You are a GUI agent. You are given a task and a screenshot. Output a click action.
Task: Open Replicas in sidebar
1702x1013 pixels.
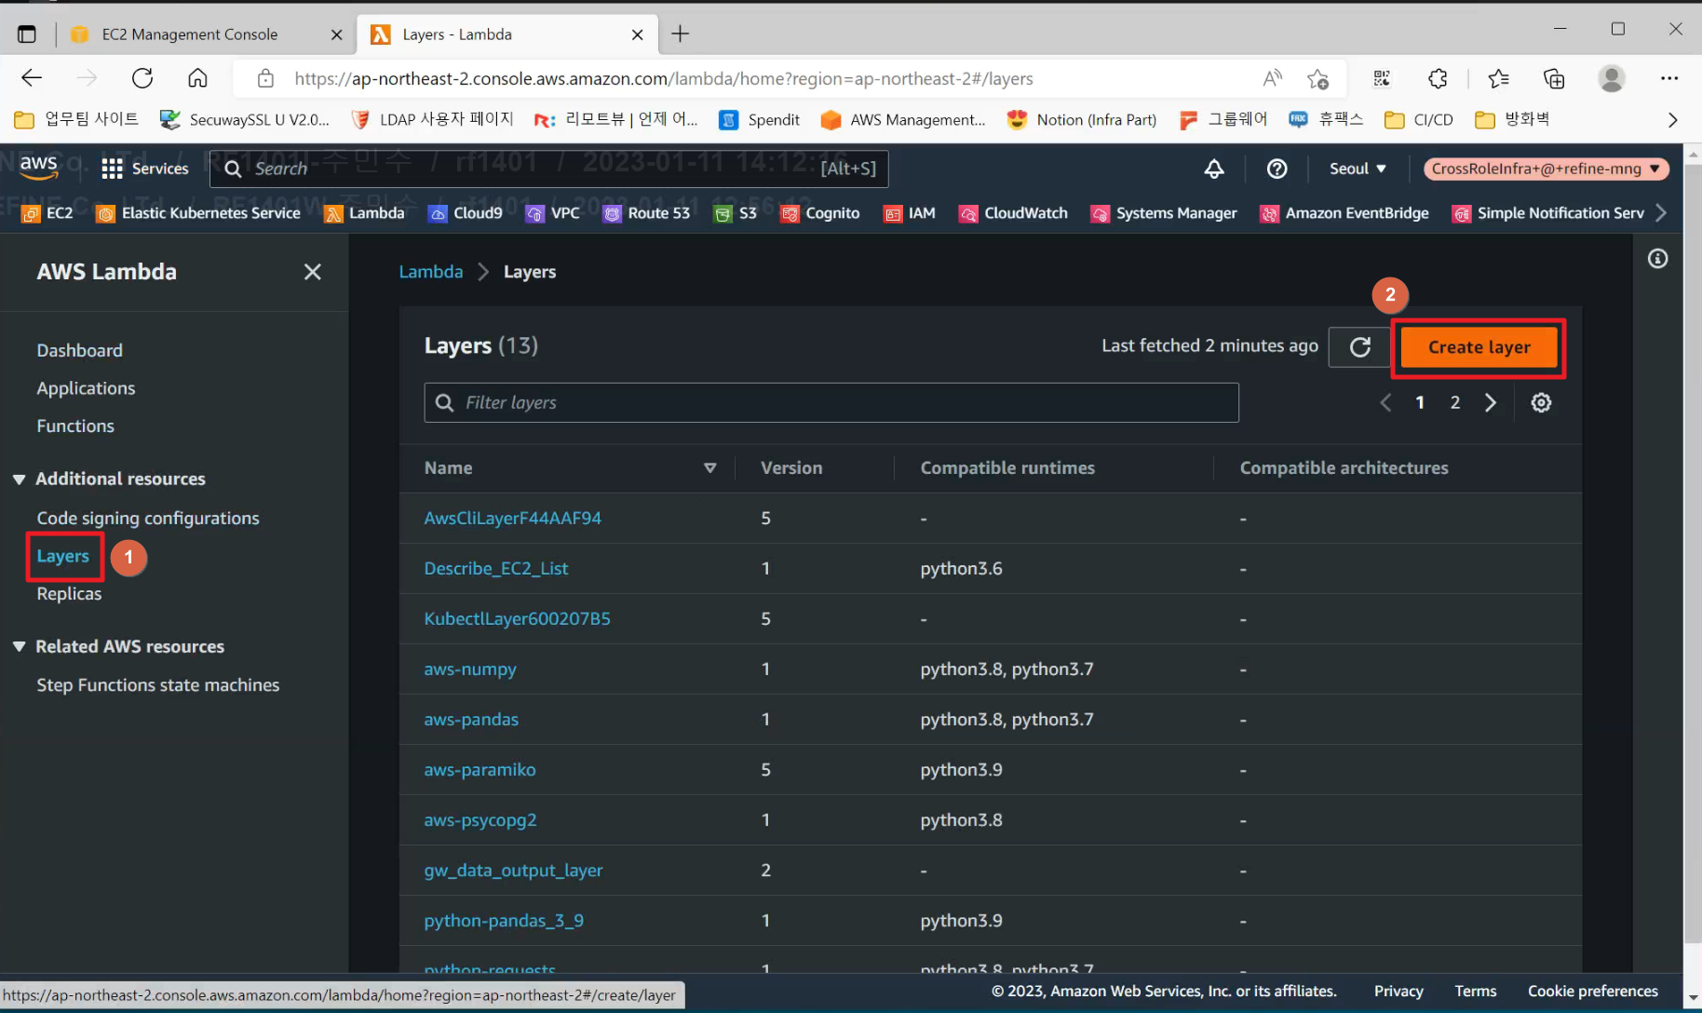(69, 593)
